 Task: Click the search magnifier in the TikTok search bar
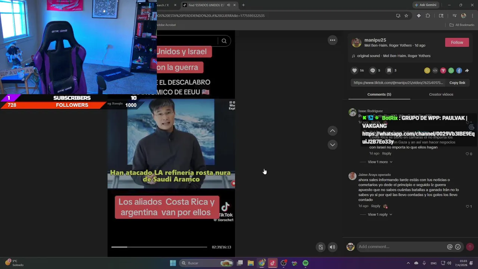point(224,41)
